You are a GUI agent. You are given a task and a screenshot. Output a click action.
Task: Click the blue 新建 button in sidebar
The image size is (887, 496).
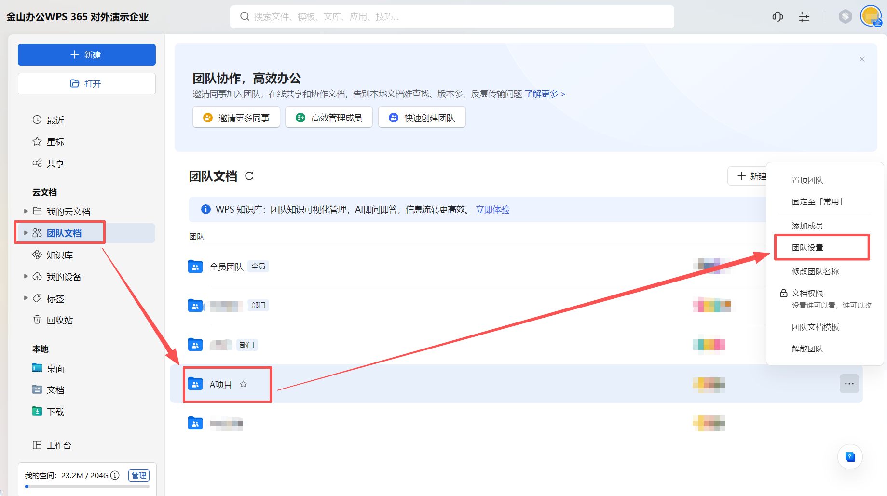(87, 54)
